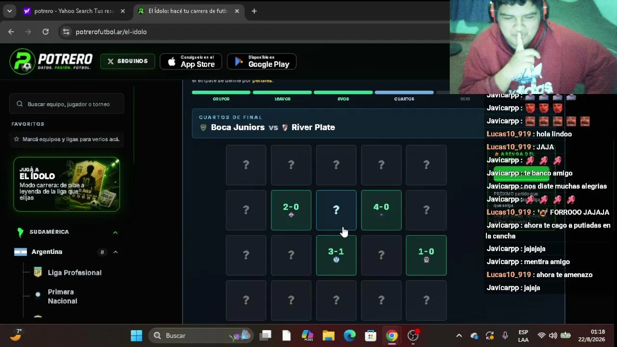This screenshot has width=617, height=347.
Task: Open Task View from the taskbar
Action: 266,335
